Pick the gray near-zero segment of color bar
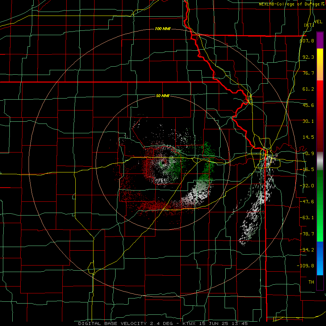 tap(320, 161)
